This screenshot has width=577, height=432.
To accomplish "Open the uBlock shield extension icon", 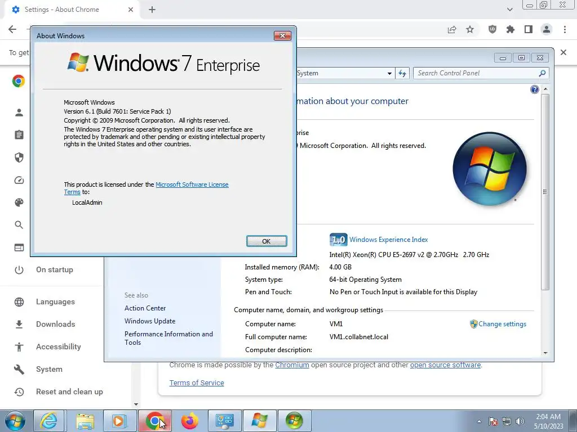I will [492, 29].
